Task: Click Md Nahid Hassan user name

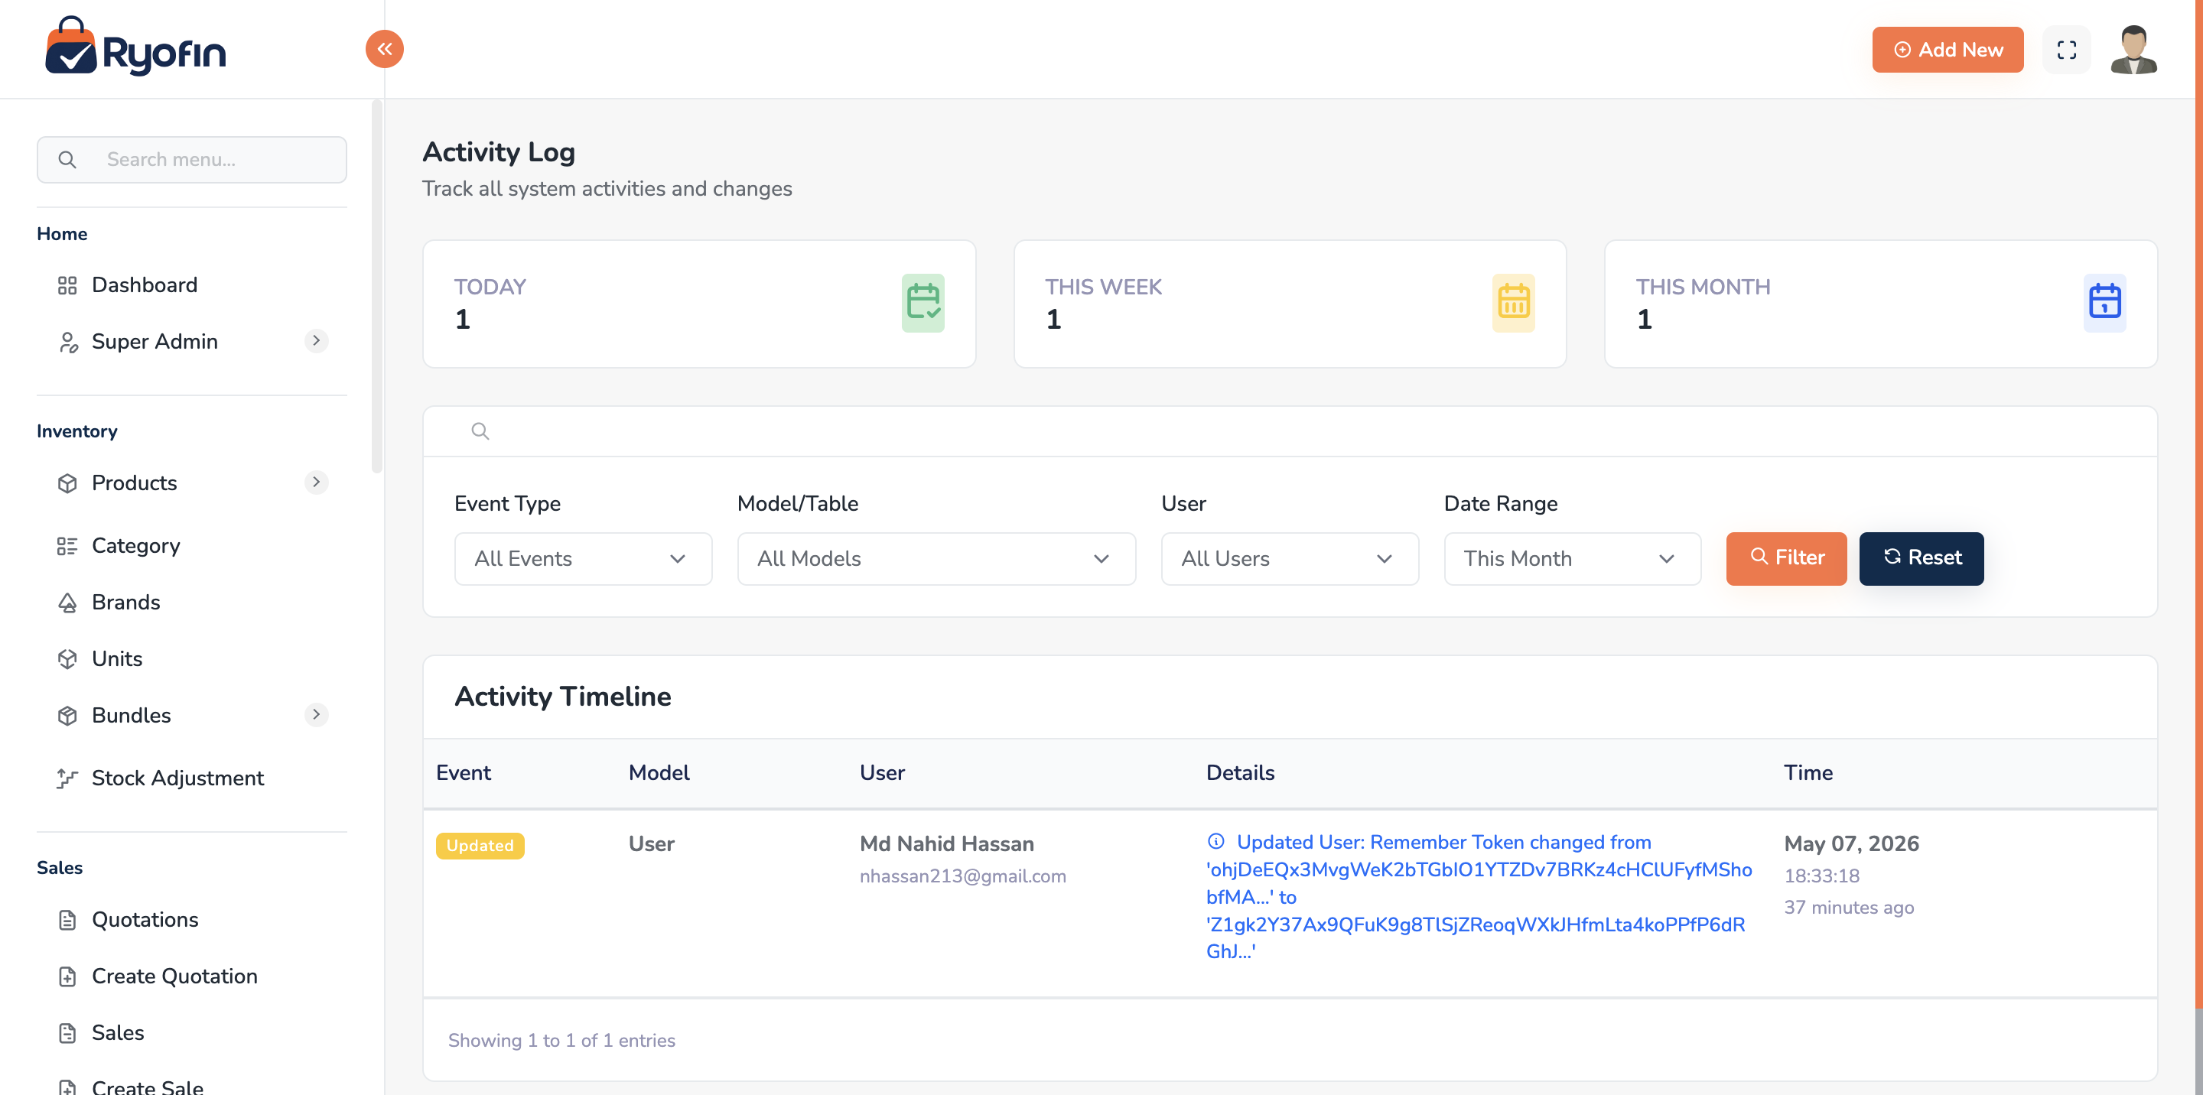Action: click(946, 843)
